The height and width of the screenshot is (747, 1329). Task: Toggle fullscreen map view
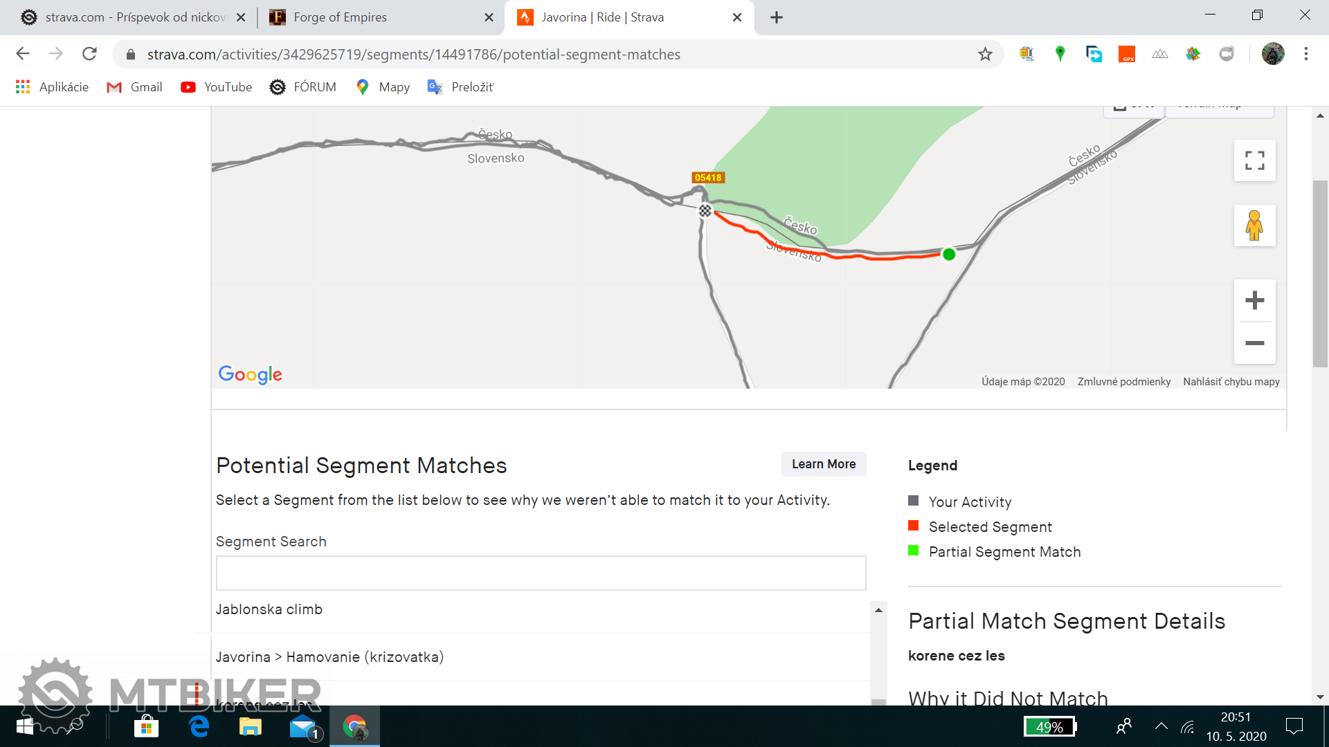coord(1254,160)
